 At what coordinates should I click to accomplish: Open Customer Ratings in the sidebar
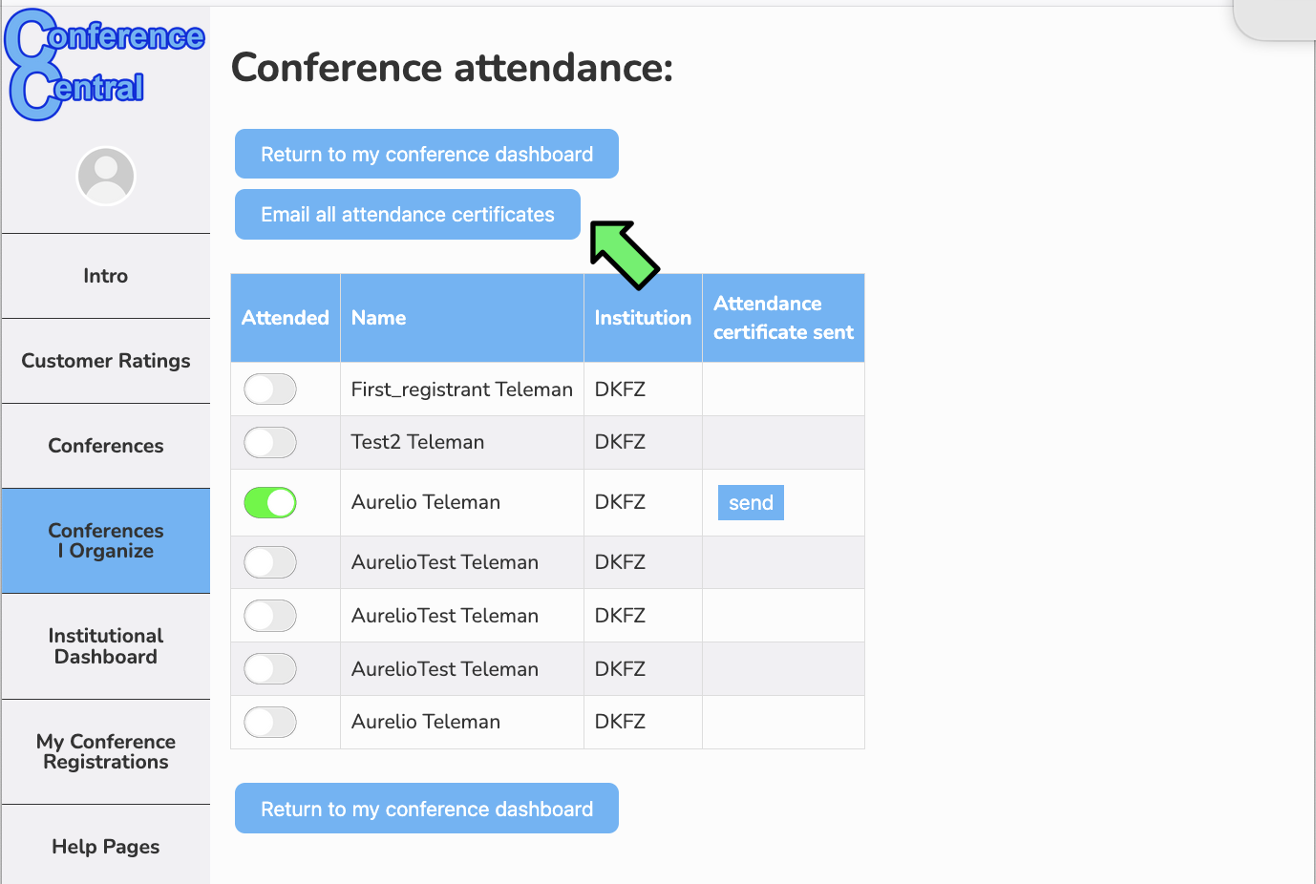106,361
